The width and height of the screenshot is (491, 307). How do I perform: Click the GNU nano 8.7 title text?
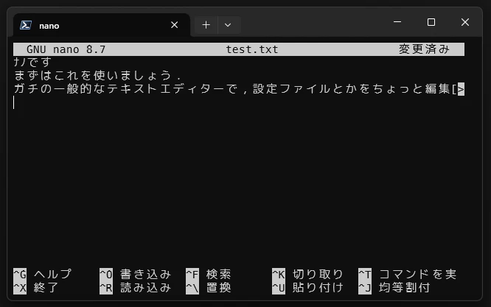[66, 49]
